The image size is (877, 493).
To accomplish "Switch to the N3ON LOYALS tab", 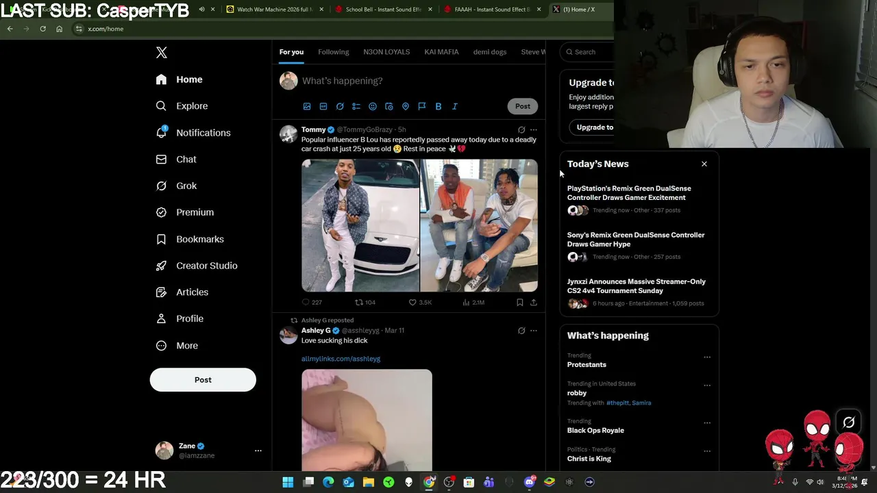I will point(386,52).
